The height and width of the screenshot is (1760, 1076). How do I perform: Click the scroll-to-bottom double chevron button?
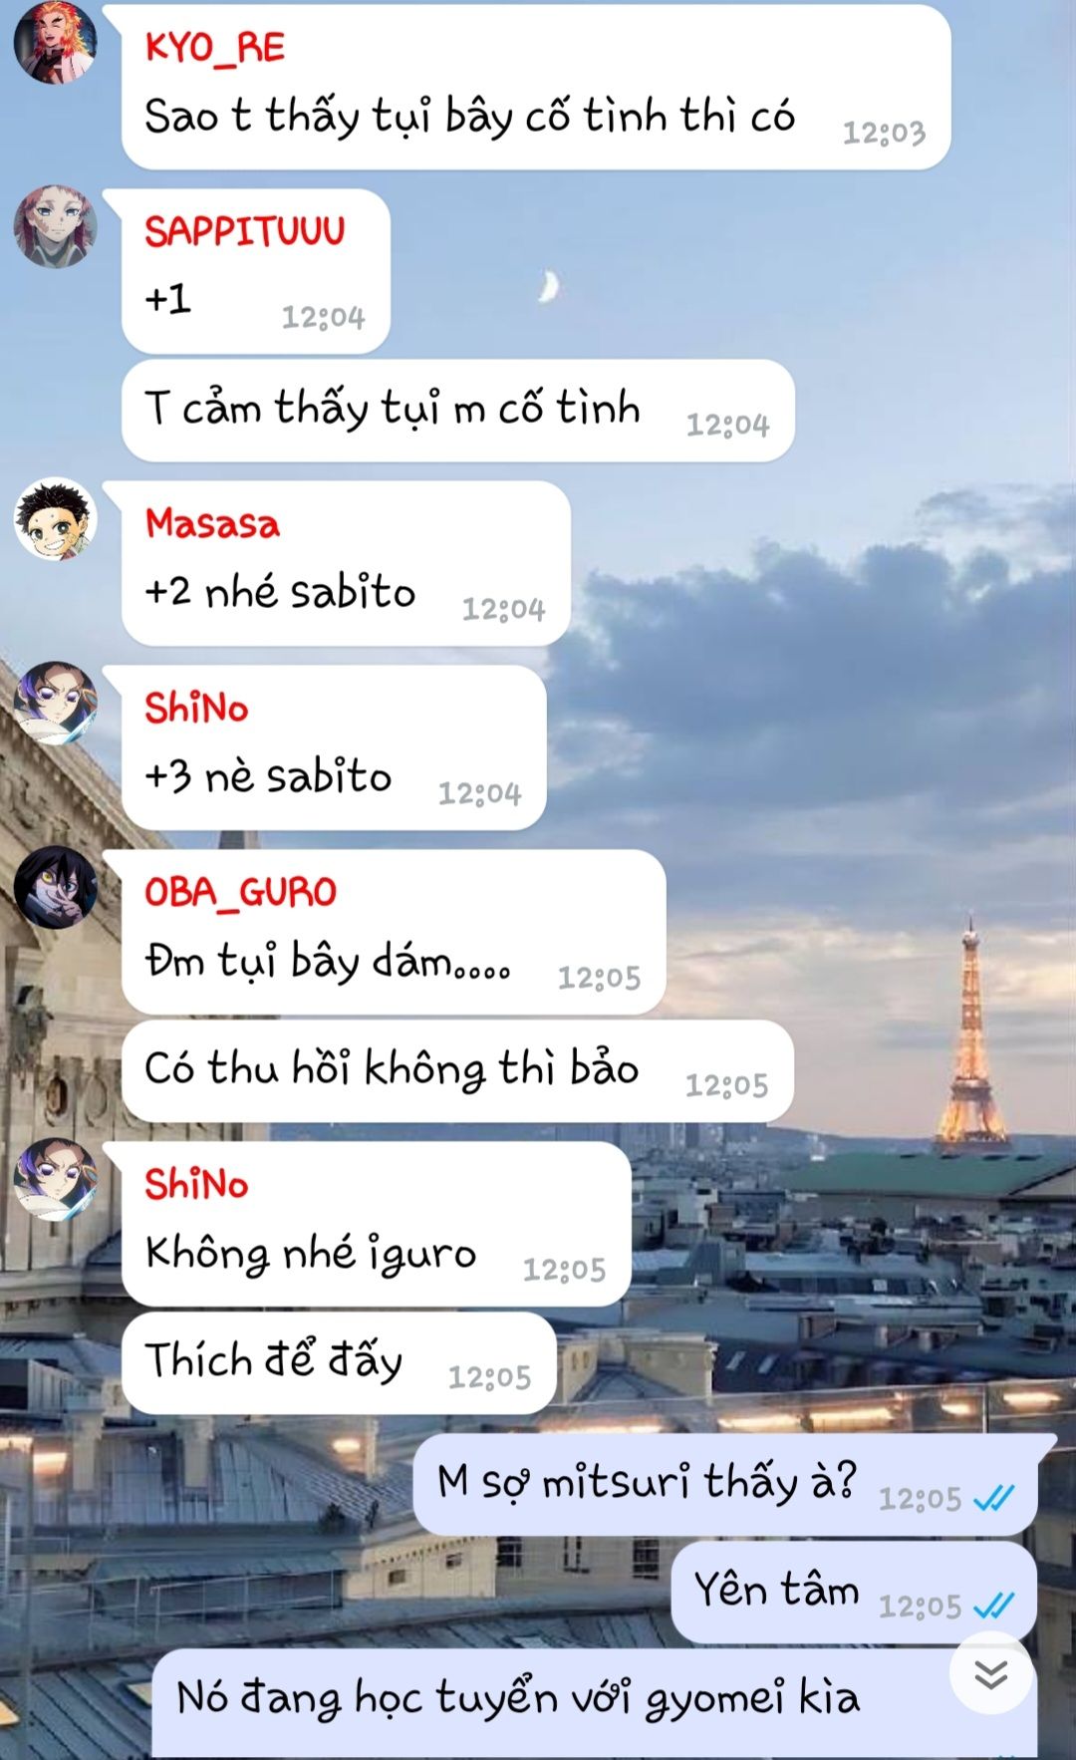(990, 1674)
